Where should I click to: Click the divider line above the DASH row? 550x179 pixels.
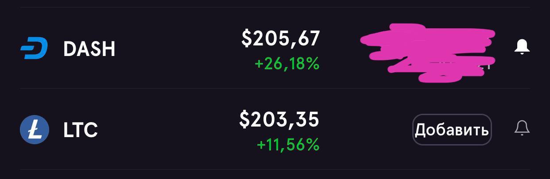pyautogui.click(x=275, y=7)
